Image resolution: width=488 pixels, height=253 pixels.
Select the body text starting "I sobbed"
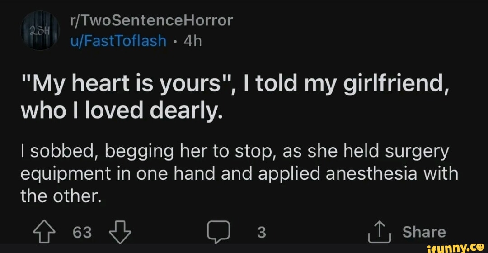click(235, 152)
